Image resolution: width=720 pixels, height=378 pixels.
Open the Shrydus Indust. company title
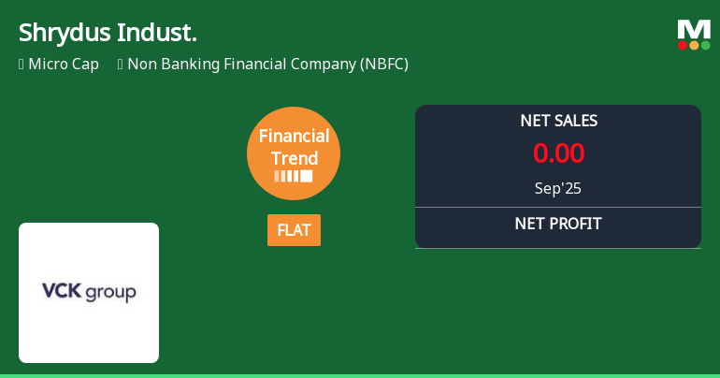(108, 33)
